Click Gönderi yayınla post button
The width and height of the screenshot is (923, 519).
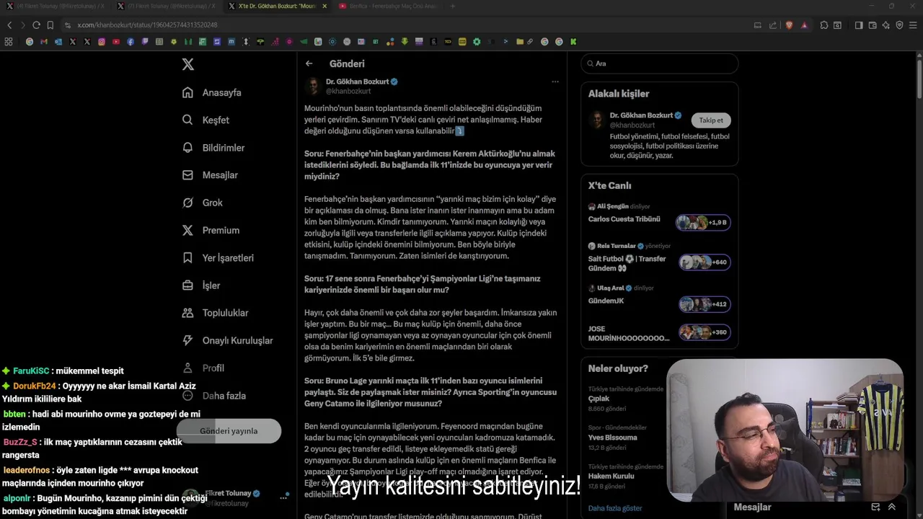229,431
